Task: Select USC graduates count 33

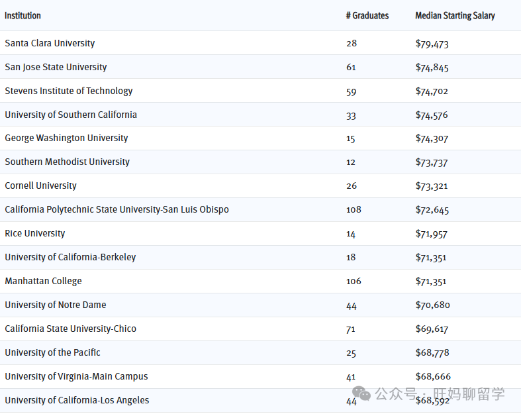Action: (x=352, y=116)
